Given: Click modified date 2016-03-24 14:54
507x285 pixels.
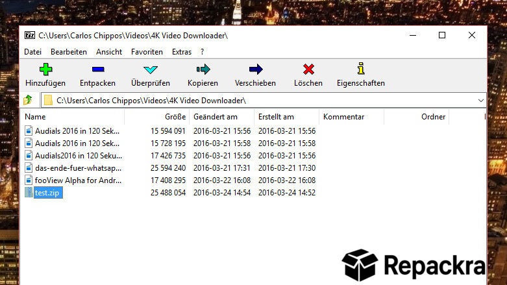Looking at the screenshot, I should click(222, 193).
